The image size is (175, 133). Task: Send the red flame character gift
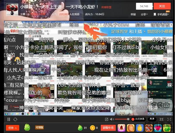(x=121, y=128)
